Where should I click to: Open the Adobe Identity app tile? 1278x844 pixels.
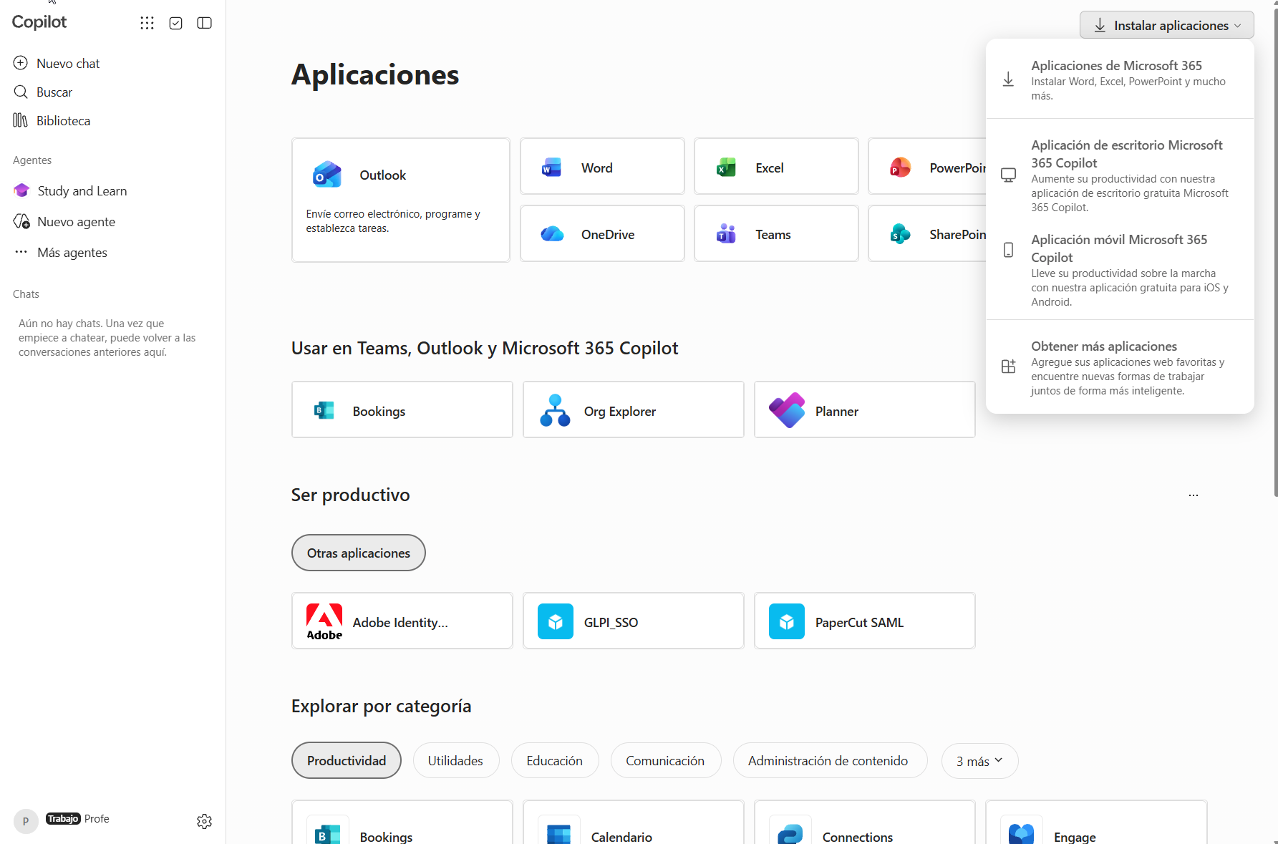coord(402,621)
